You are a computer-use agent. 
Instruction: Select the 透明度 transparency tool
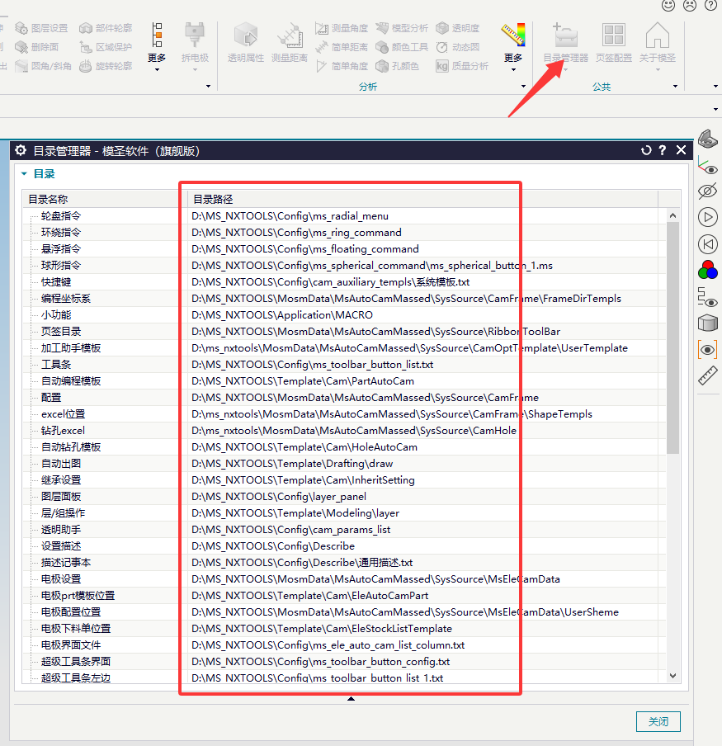[458, 29]
